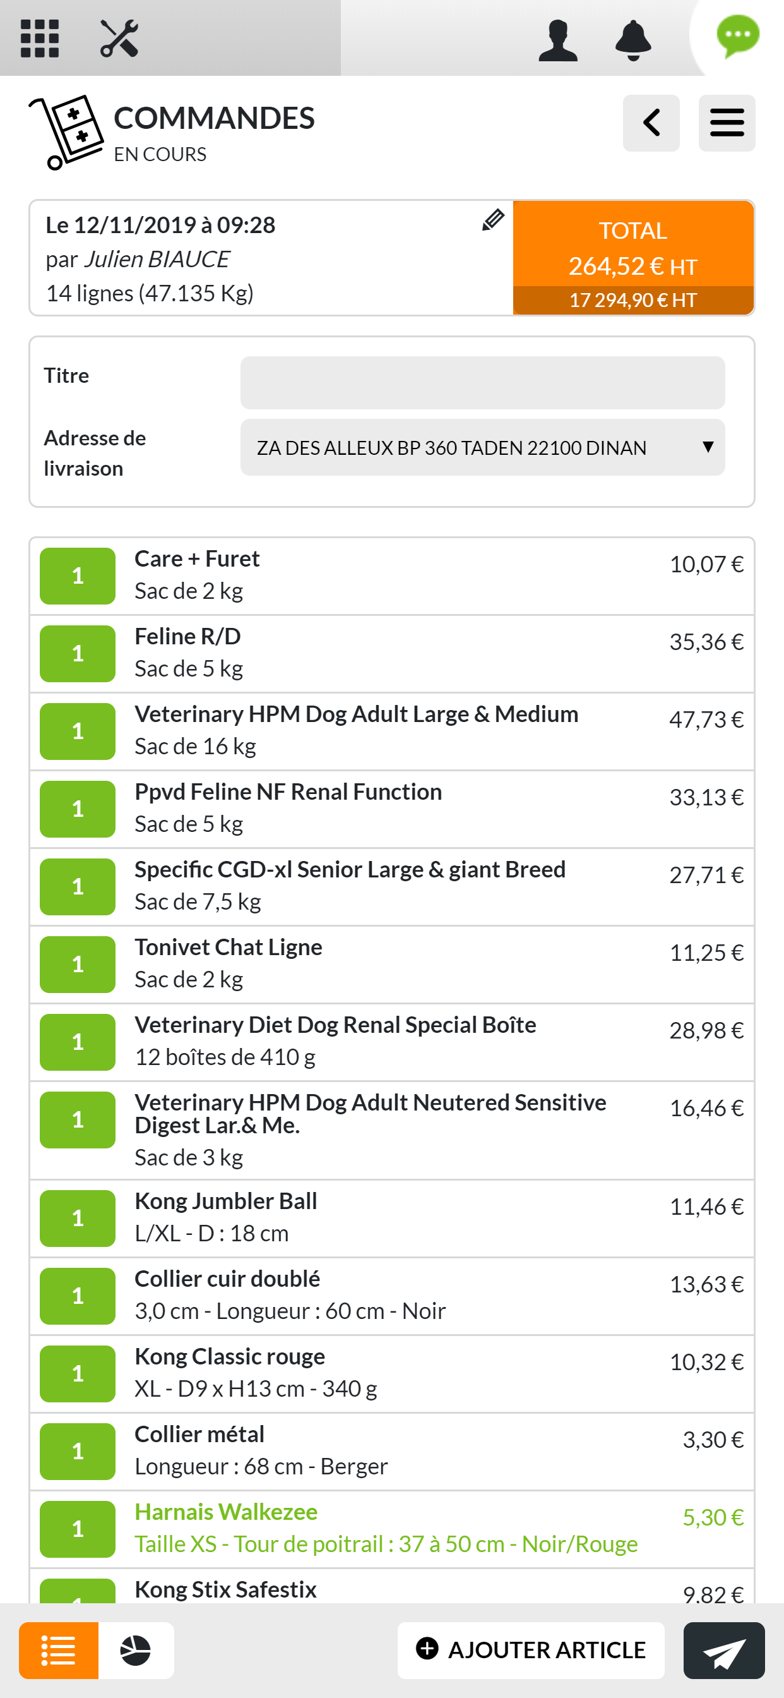The image size is (784, 1698).
Task: Open the hamburger menu button
Action: pyautogui.click(x=727, y=123)
